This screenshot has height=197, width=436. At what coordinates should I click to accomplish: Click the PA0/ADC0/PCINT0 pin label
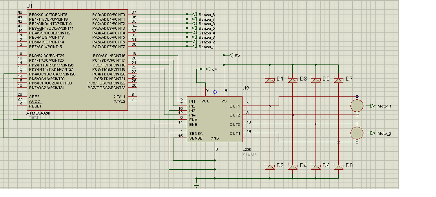coord(109,14)
